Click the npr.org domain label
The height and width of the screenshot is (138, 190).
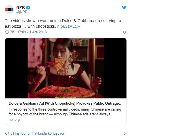[14, 120]
